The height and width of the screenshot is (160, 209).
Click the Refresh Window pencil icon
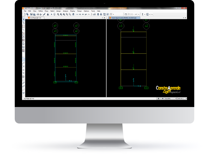[x=44, y=14]
